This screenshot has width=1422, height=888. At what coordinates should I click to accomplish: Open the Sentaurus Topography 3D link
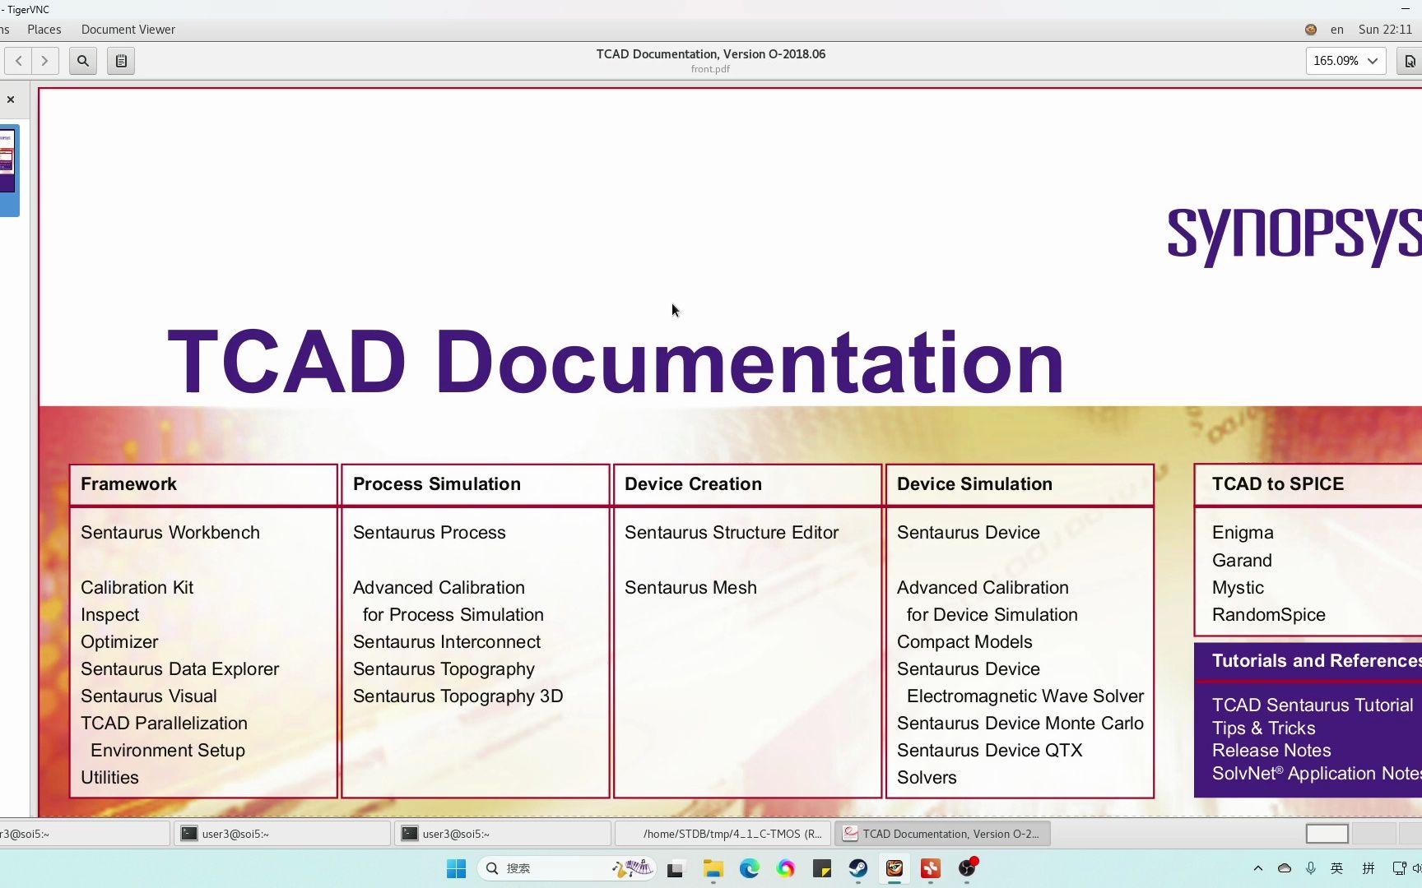tap(458, 696)
